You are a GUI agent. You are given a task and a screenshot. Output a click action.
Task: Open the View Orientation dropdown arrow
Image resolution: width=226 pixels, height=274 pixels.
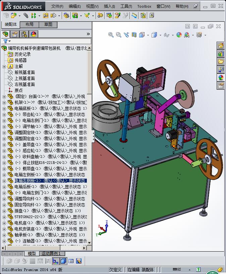point(148,35)
